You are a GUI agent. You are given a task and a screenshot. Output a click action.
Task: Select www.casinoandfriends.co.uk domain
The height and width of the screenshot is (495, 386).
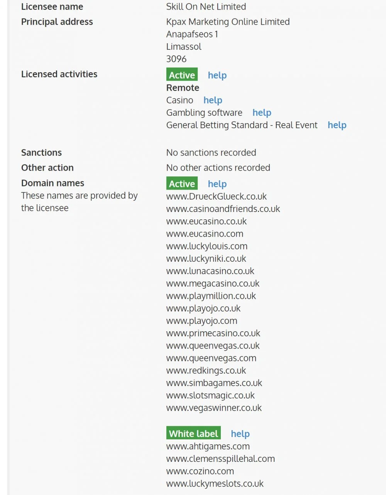223,209
